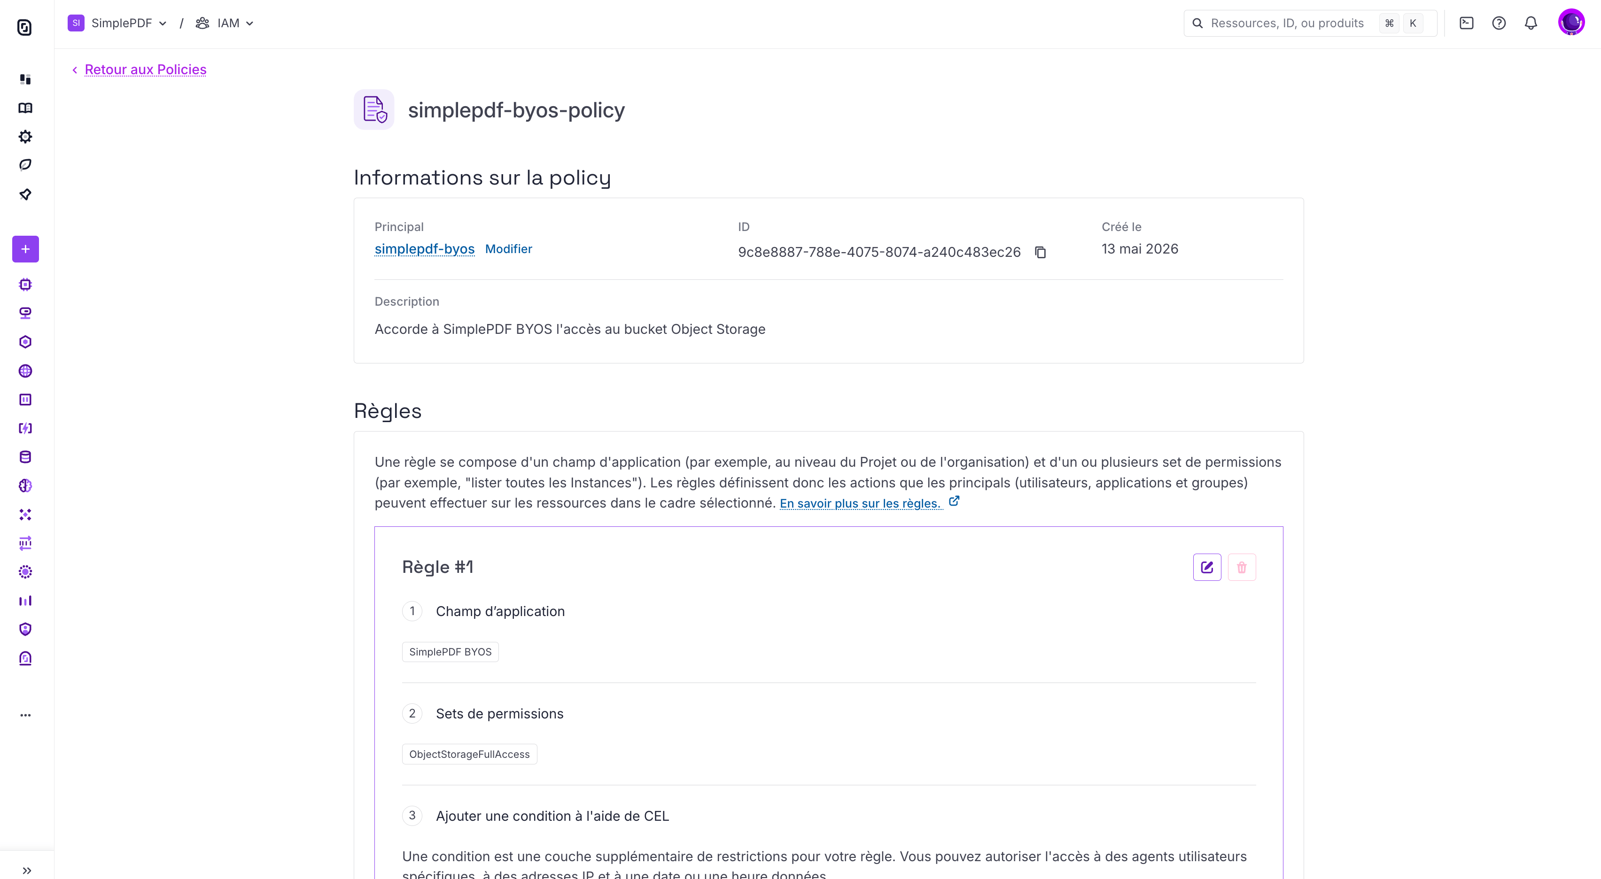The height and width of the screenshot is (879, 1601).
Task: Click the policy ID value 9c8e8887-788e-4075-8074-a240c483ec26
Action: pos(879,252)
